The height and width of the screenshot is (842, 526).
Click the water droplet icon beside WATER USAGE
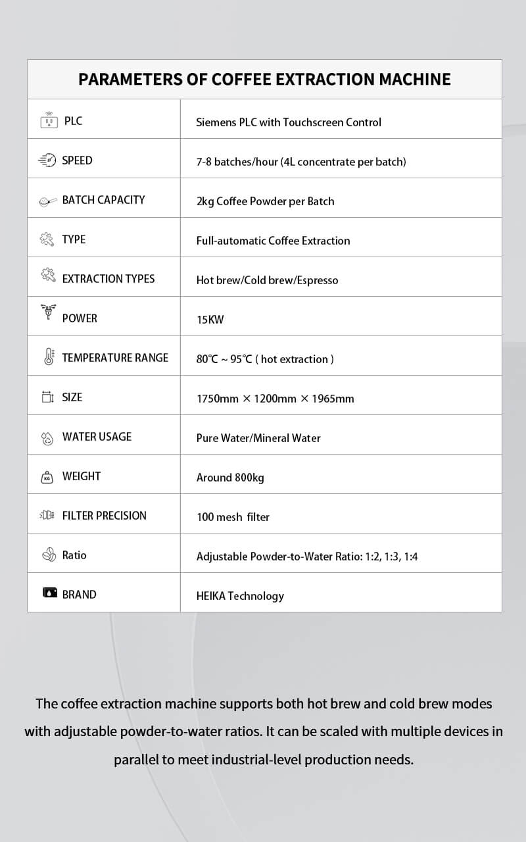pyautogui.click(x=47, y=438)
